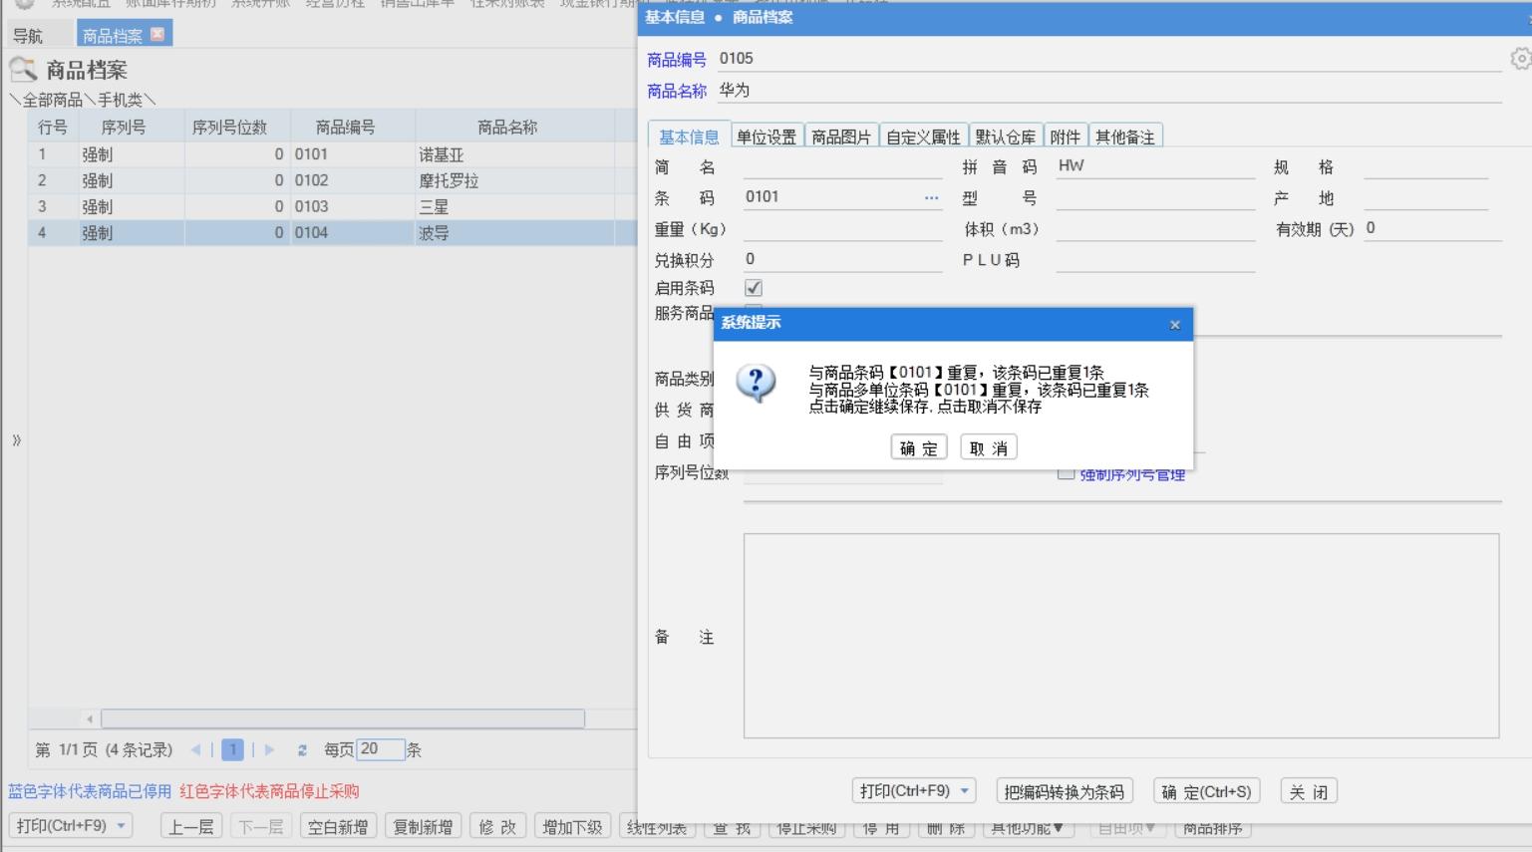Click the 规格 input field
This screenshot has height=852, width=1532.
1425,166
